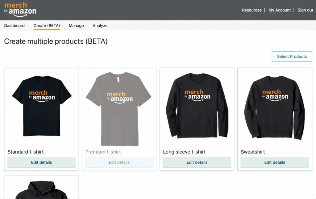Switch to the Create (BETA) tab
Viewport: 316px width, 199px height.
click(46, 26)
